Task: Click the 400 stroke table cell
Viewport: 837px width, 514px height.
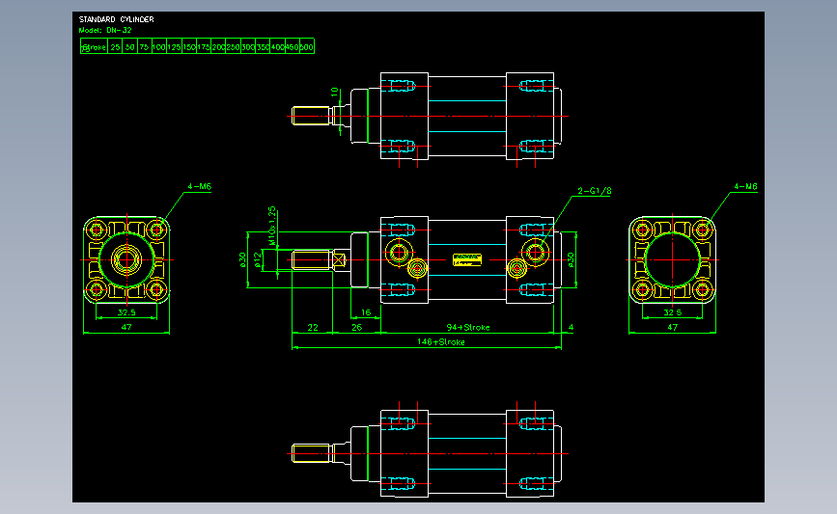Action: point(277,47)
